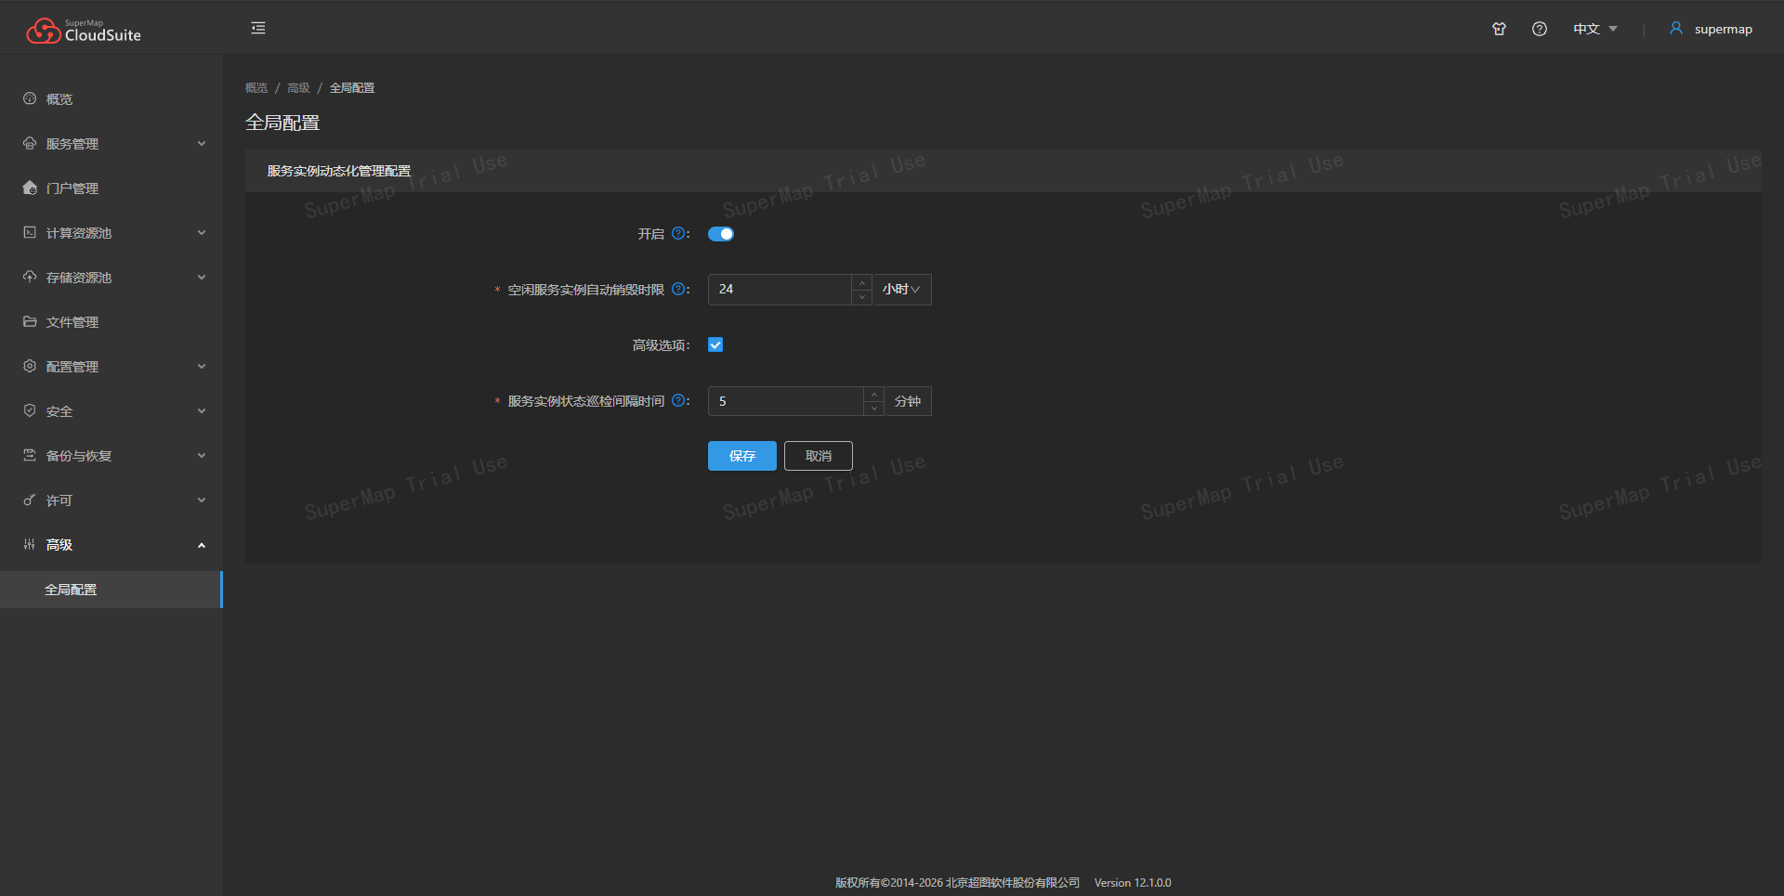Open help with the question mark icon
The image size is (1784, 896).
(1540, 29)
